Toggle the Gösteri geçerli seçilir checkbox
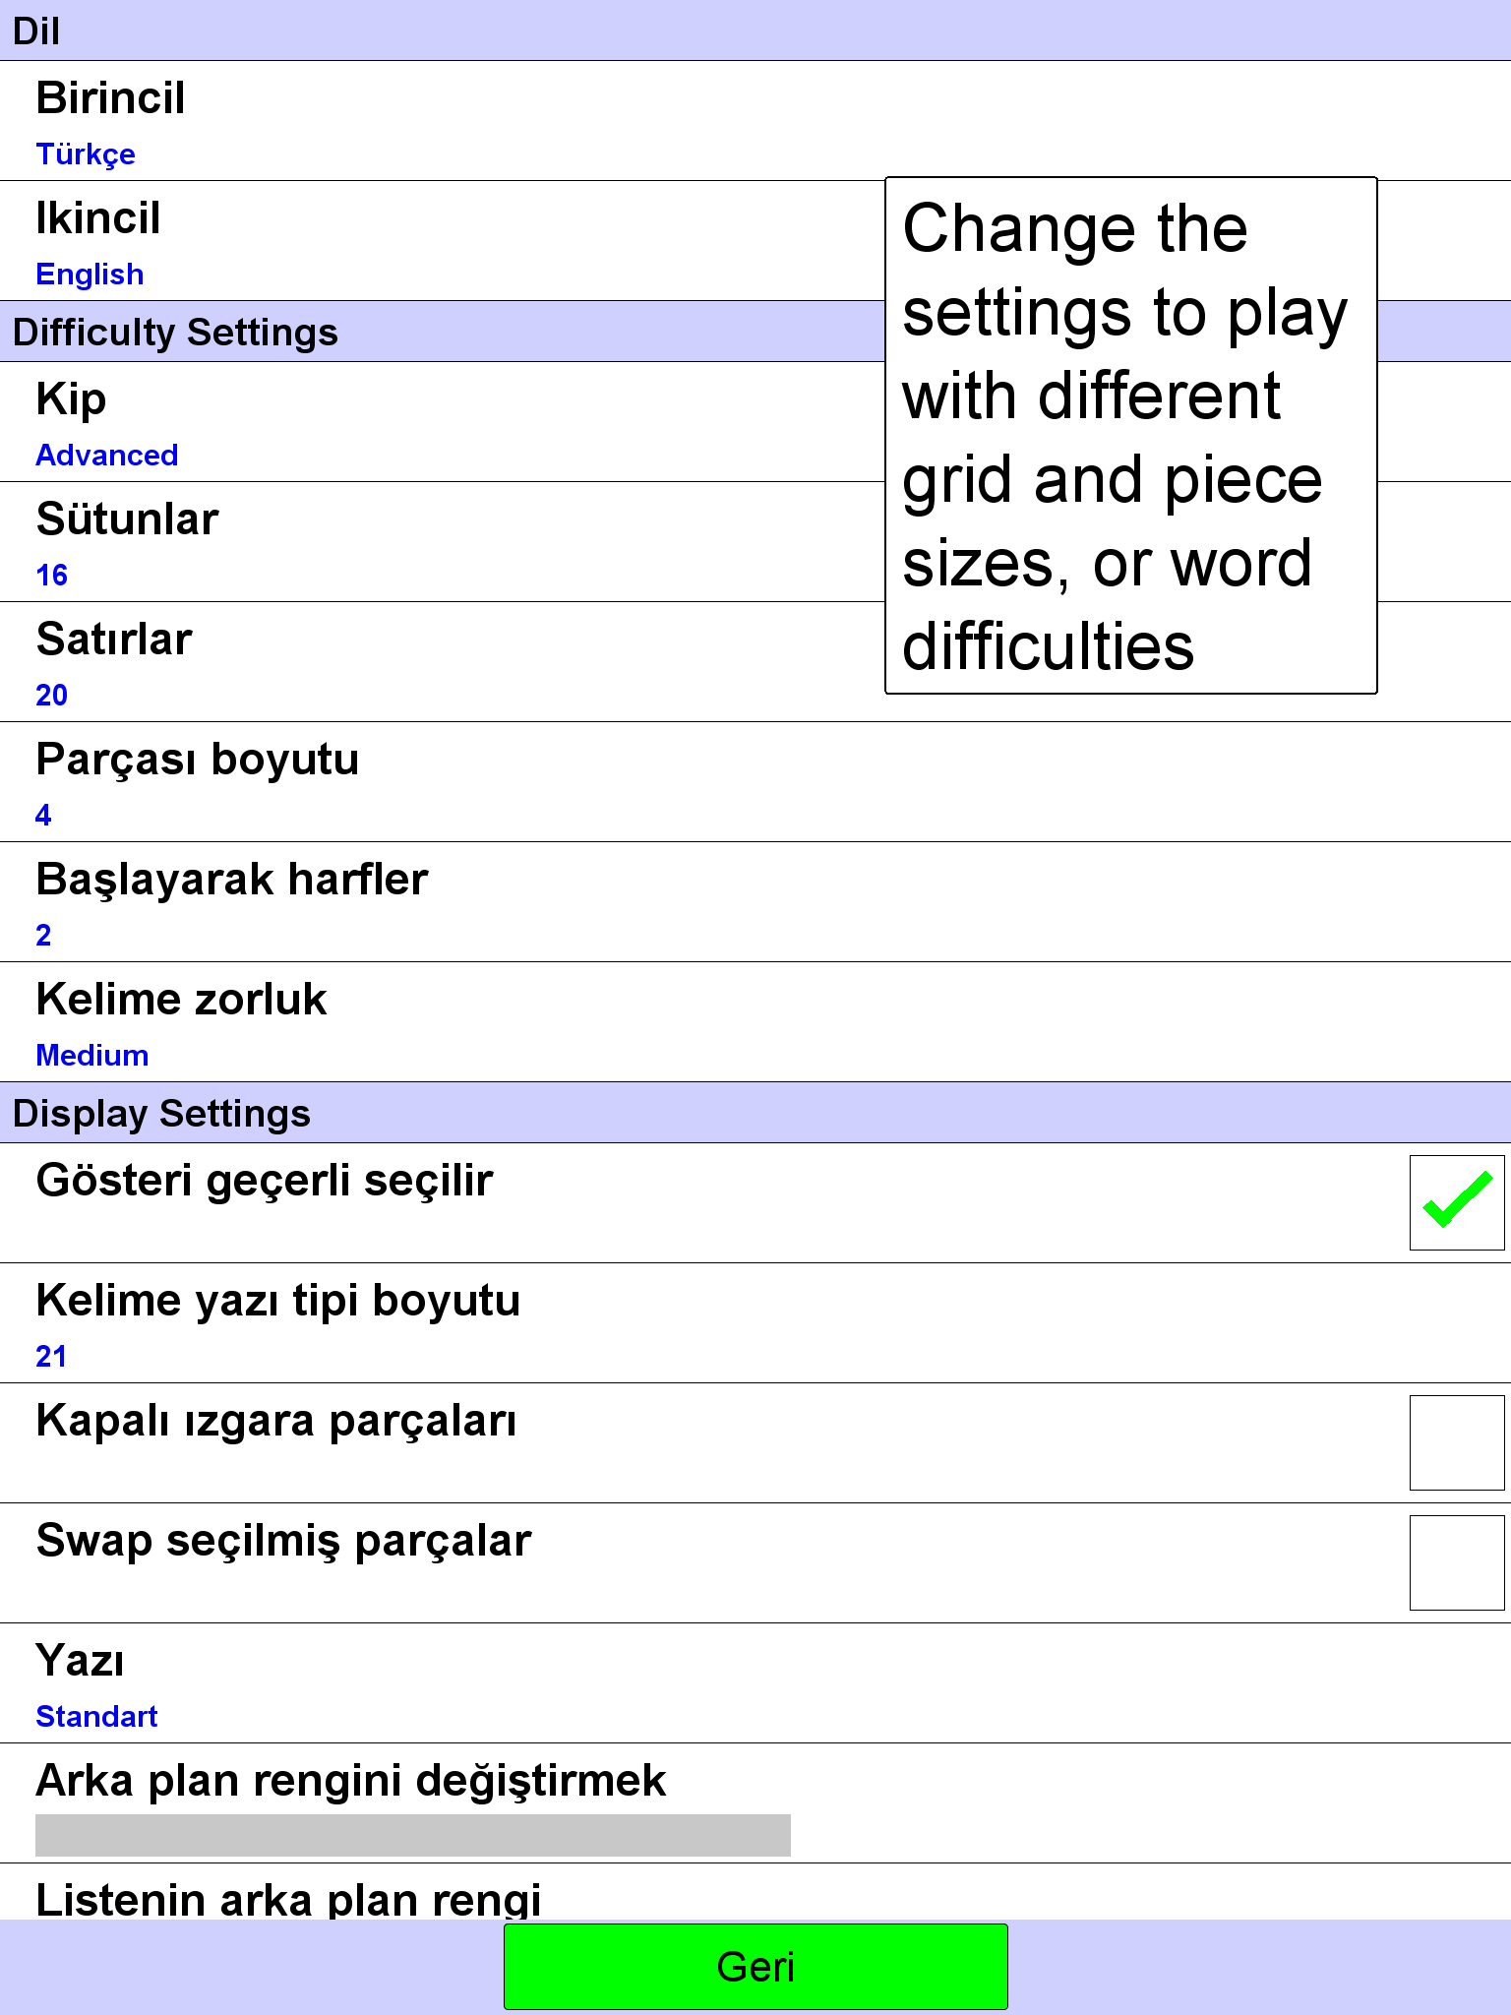Image resolution: width=1511 pixels, height=2015 pixels. coord(1456,1202)
